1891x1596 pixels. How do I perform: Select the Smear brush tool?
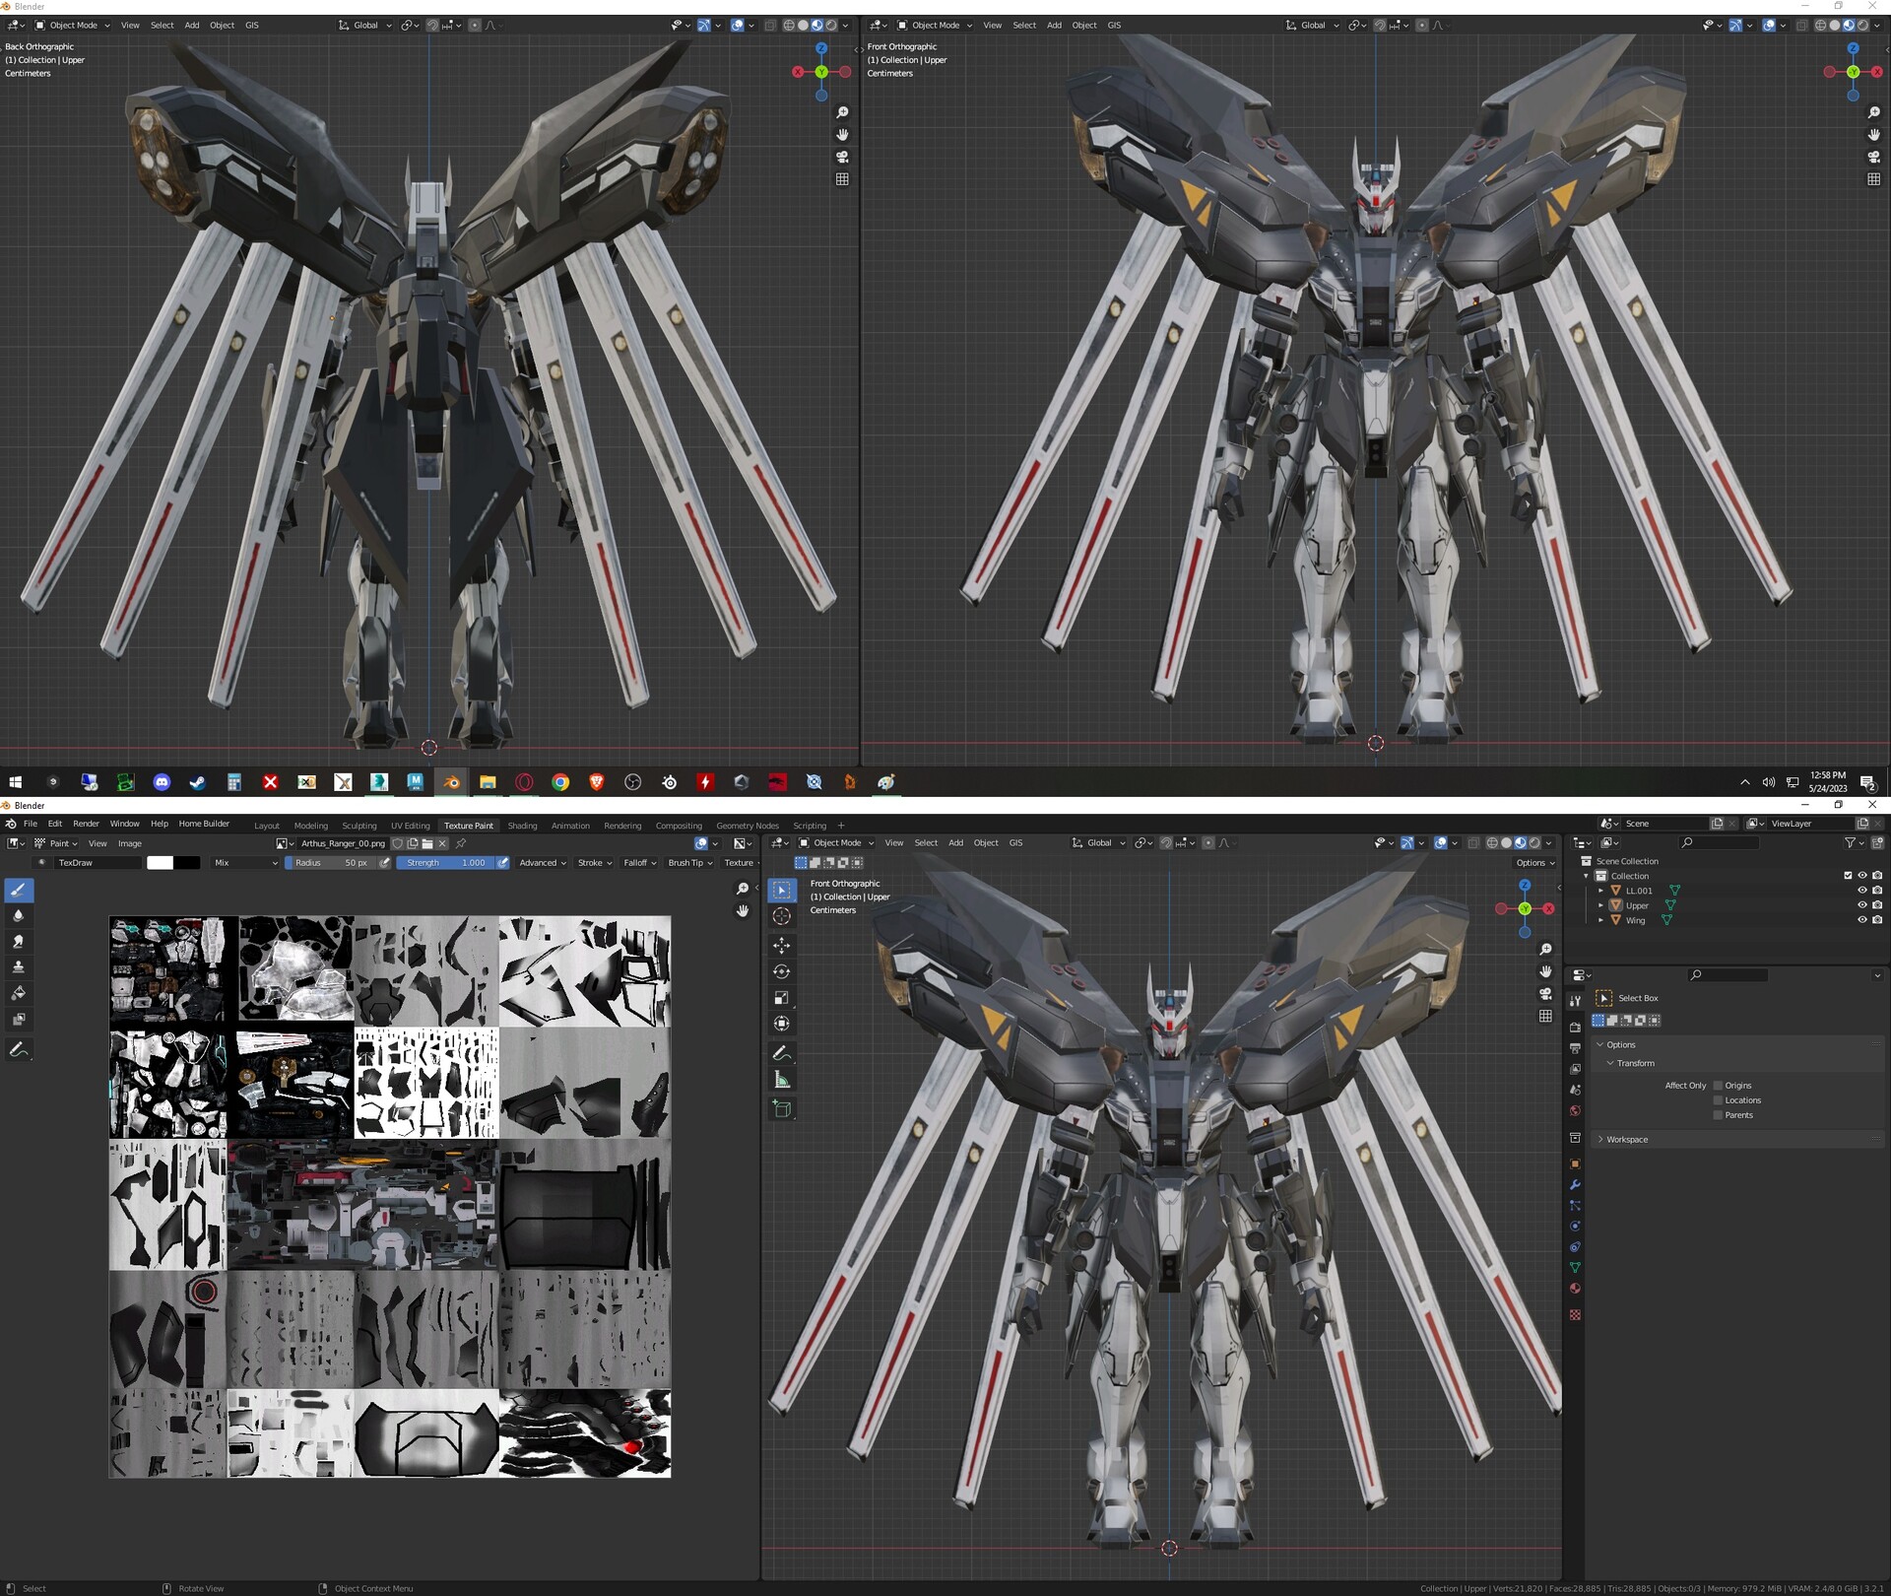coord(19,942)
